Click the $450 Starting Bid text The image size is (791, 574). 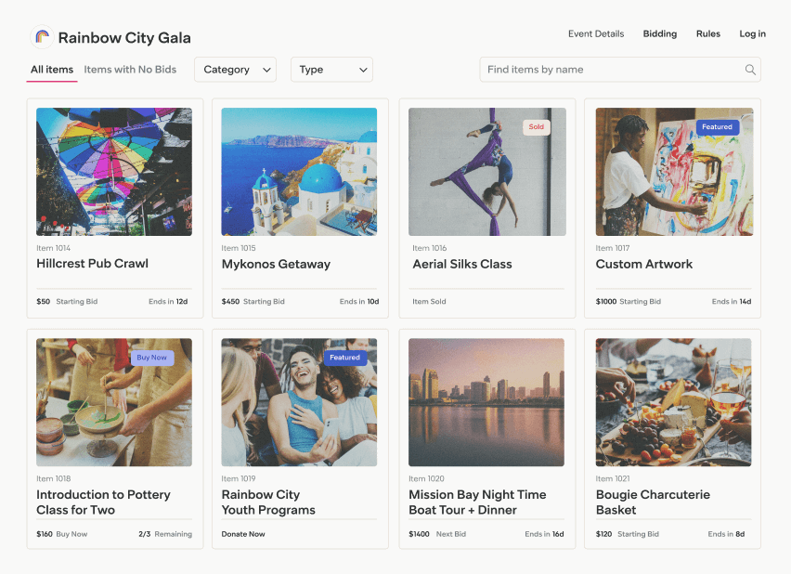pos(253,301)
